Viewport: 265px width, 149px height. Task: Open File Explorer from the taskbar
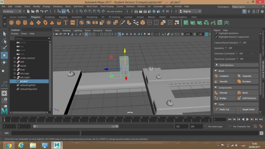pyautogui.click(x=33, y=145)
